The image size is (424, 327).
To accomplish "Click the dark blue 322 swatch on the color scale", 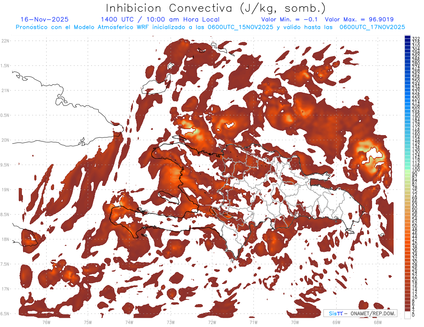I will point(407,37).
